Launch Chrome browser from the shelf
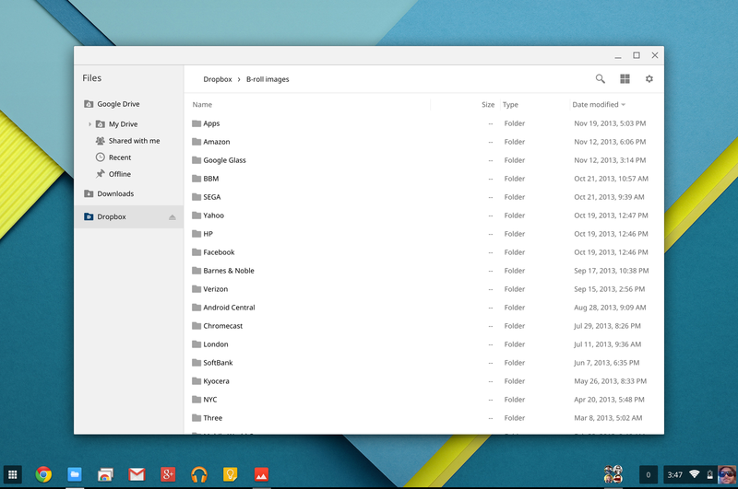This screenshot has width=738, height=489. pos(43,475)
